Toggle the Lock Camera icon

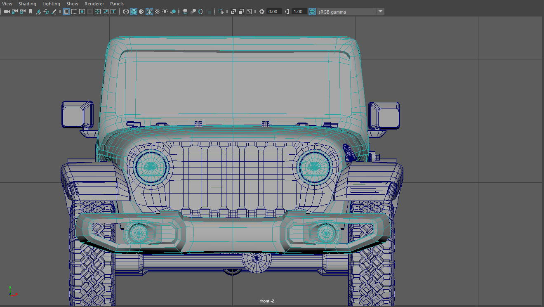coord(14,12)
